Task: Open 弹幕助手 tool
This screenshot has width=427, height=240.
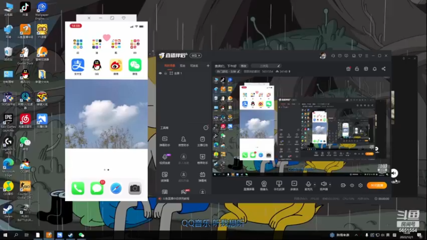Action: click(x=165, y=141)
